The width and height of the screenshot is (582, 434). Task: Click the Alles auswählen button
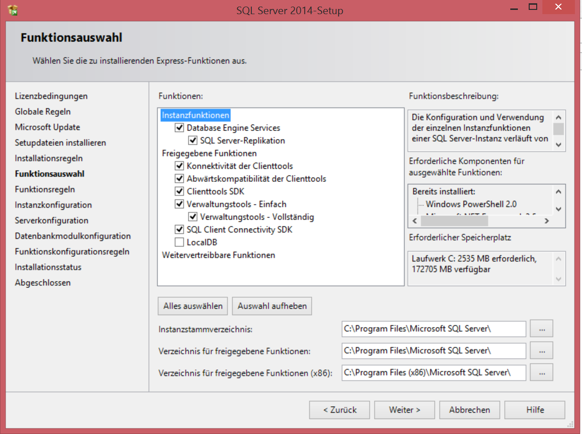click(193, 306)
